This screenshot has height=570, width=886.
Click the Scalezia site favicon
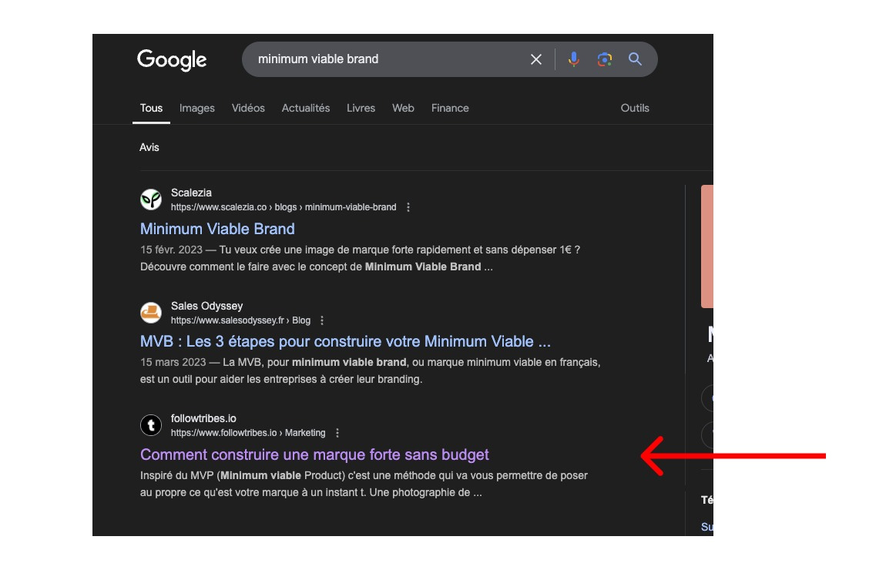151,199
